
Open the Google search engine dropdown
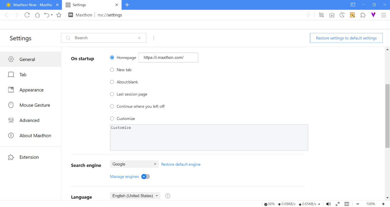[134, 164]
